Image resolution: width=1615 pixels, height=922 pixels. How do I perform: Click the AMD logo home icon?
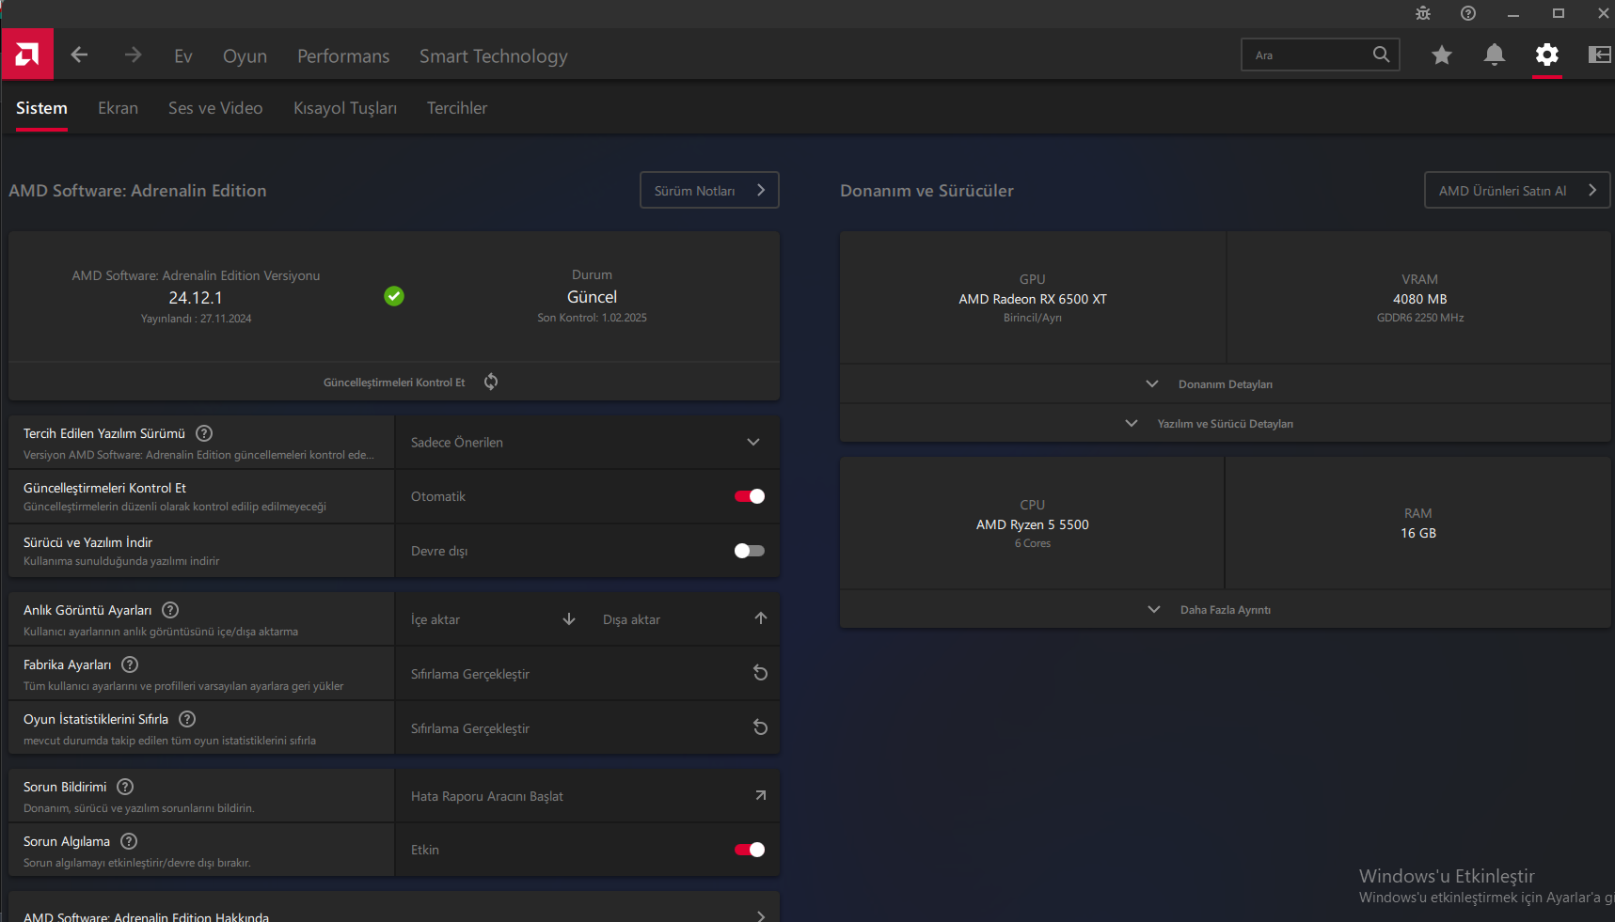coord(27,55)
